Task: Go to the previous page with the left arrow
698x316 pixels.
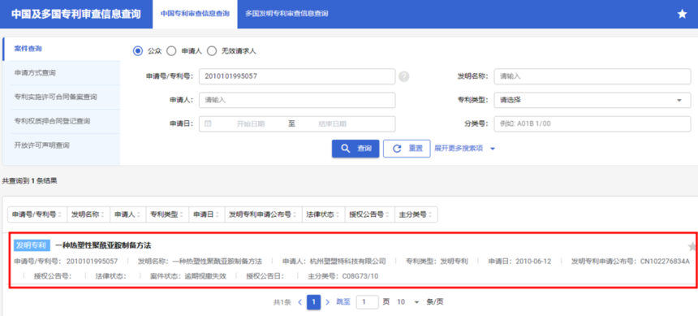Action: coord(299,301)
